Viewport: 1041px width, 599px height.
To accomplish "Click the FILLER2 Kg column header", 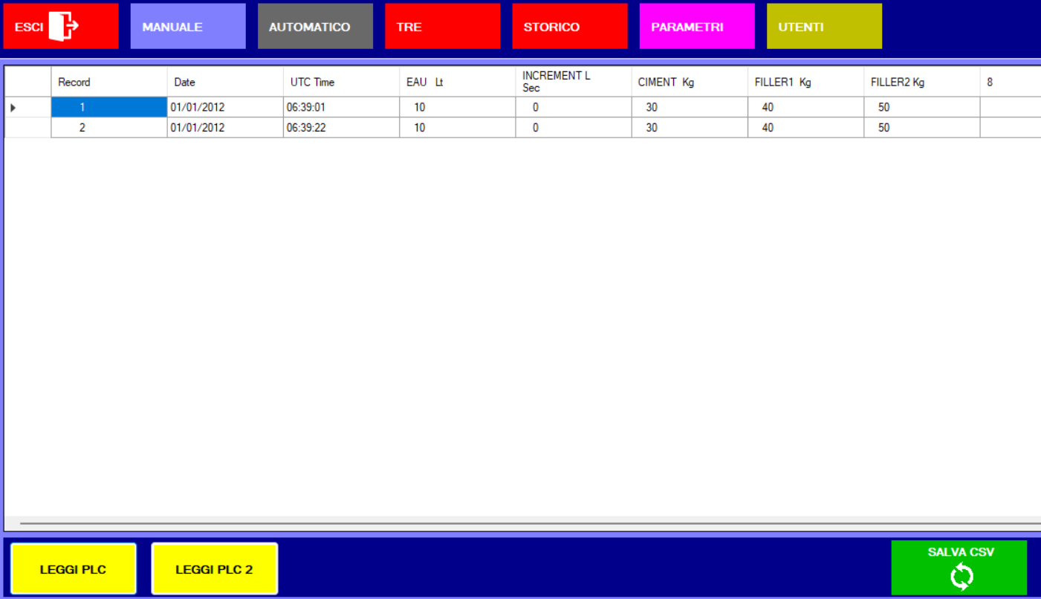I will click(921, 82).
